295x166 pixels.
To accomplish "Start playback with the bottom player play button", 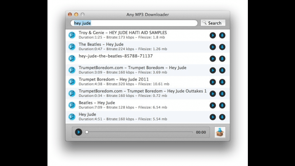I will (78, 132).
